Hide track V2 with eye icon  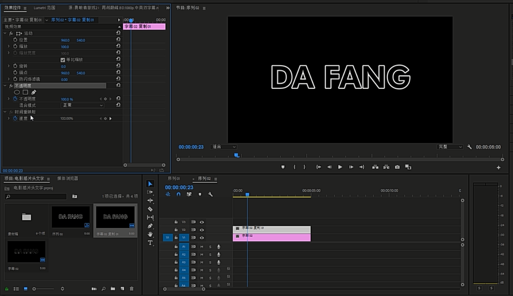(x=202, y=230)
